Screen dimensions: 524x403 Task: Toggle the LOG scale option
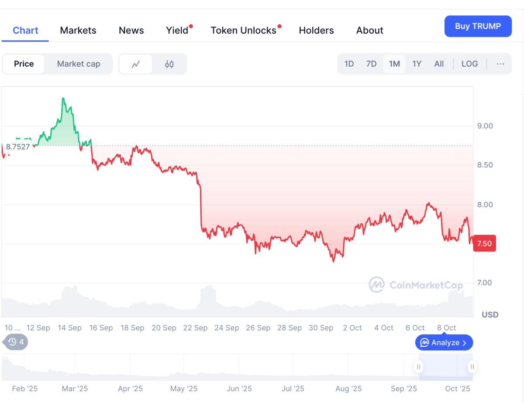tap(469, 64)
